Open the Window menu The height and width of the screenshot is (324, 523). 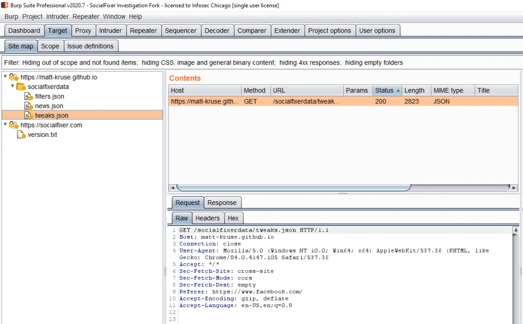click(114, 16)
